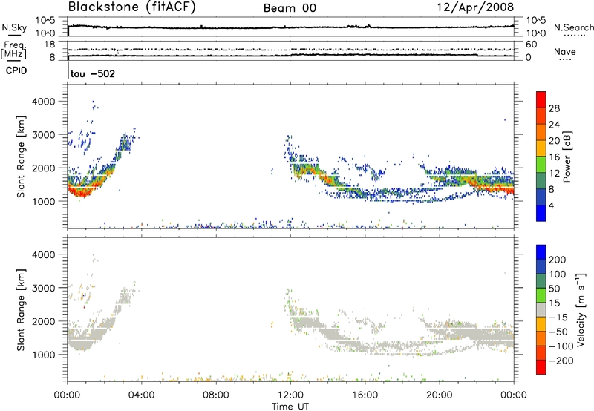Click the 'N.Sky' legend label
Image resolution: width=594 pixels, height=411 pixels.
click(14, 27)
